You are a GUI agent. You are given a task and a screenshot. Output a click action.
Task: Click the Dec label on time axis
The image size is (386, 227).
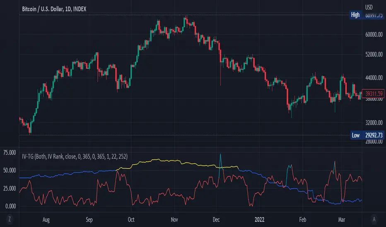coord(217,219)
